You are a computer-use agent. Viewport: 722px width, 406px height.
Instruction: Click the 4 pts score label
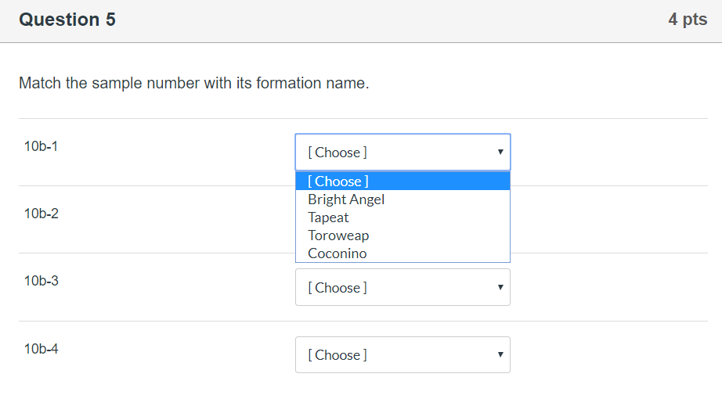point(688,20)
